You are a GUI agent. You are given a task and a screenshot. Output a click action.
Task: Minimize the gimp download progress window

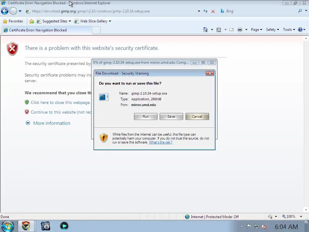194,63
